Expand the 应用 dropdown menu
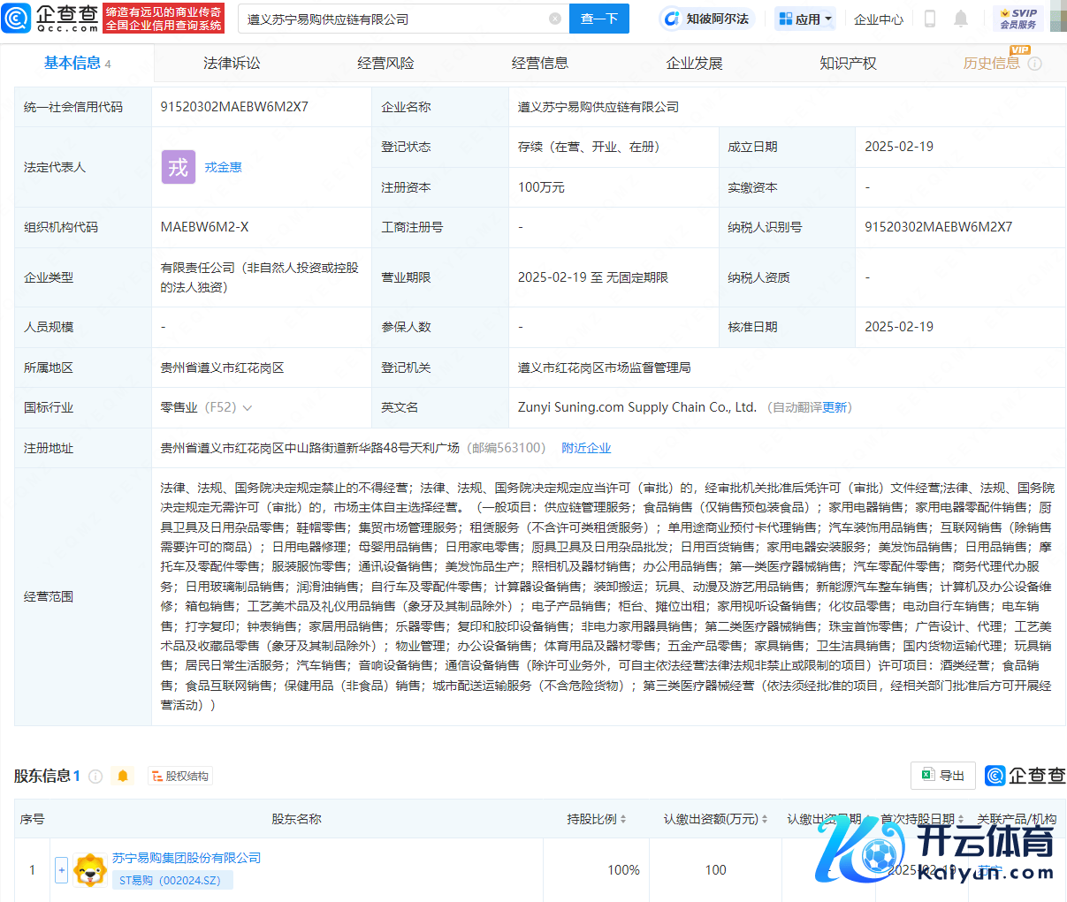This screenshot has height=902, width=1067. [x=804, y=19]
